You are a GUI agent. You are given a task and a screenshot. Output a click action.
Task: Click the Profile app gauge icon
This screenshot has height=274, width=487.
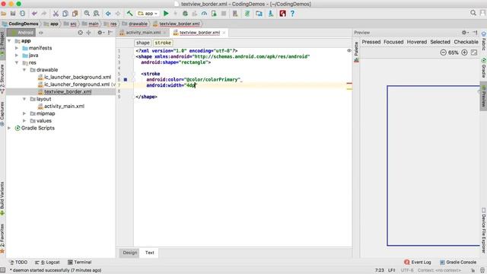click(204, 14)
